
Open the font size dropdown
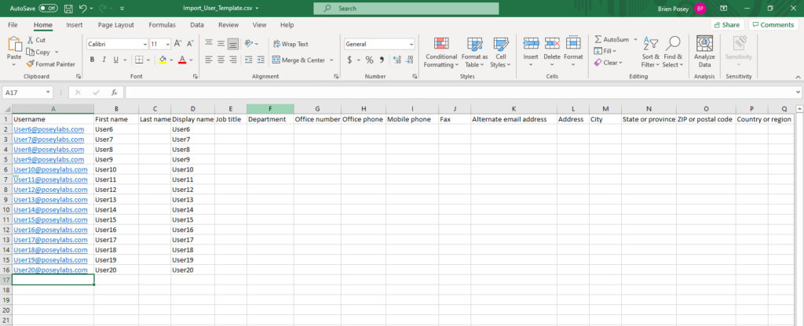(x=168, y=45)
